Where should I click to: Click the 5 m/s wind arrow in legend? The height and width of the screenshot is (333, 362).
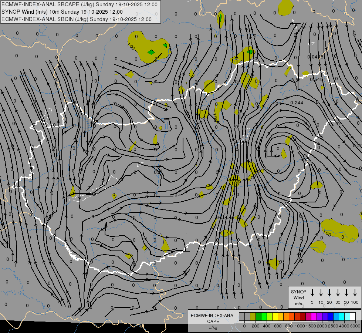point(312,293)
